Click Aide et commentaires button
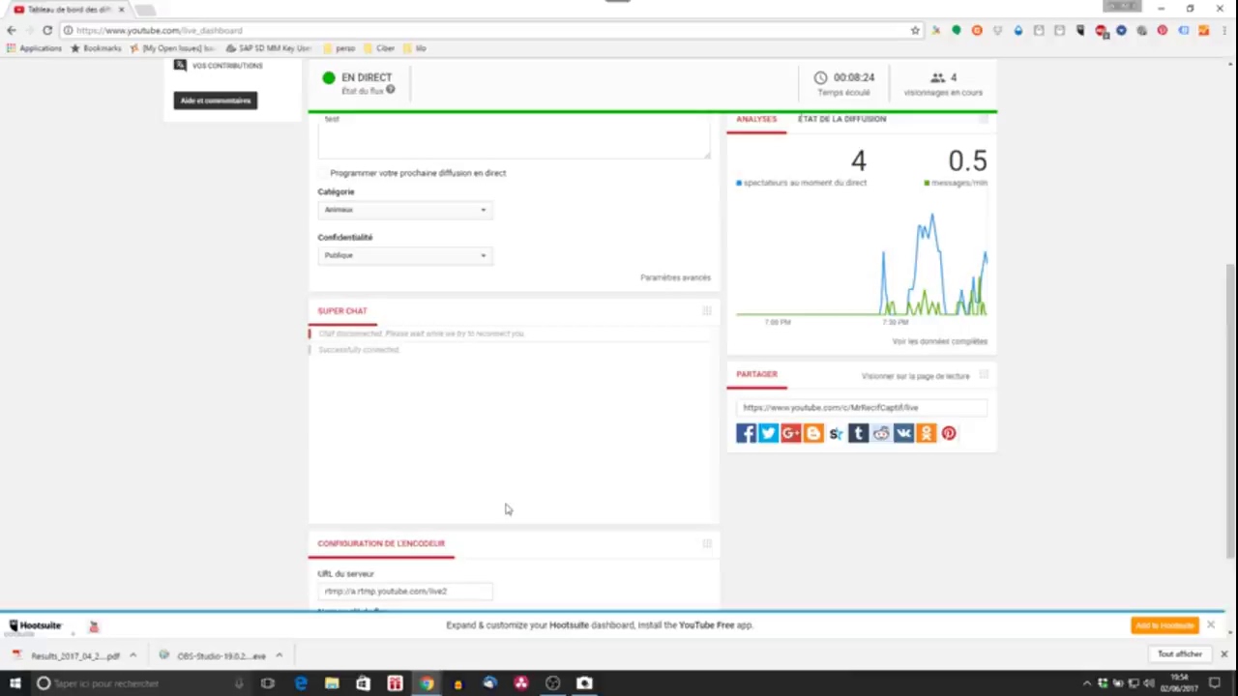 click(216, 101)
